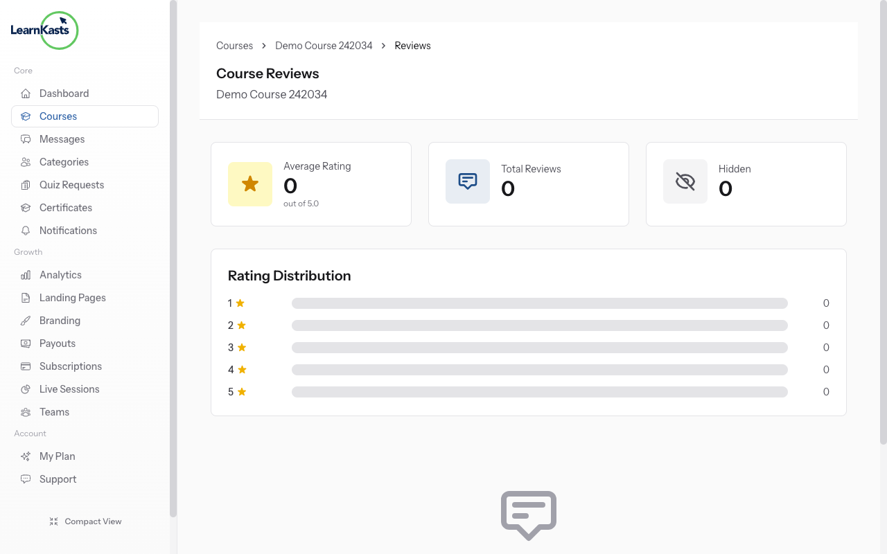Image resolution: width=887 pixels, height=554 pixels.
Task: Click the Hidden reviews eye-off icon
Action: (x=685, y=181)
